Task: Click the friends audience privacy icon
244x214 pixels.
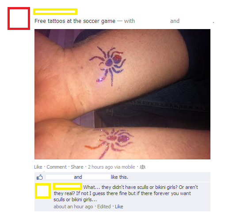Action: [142, 167]
